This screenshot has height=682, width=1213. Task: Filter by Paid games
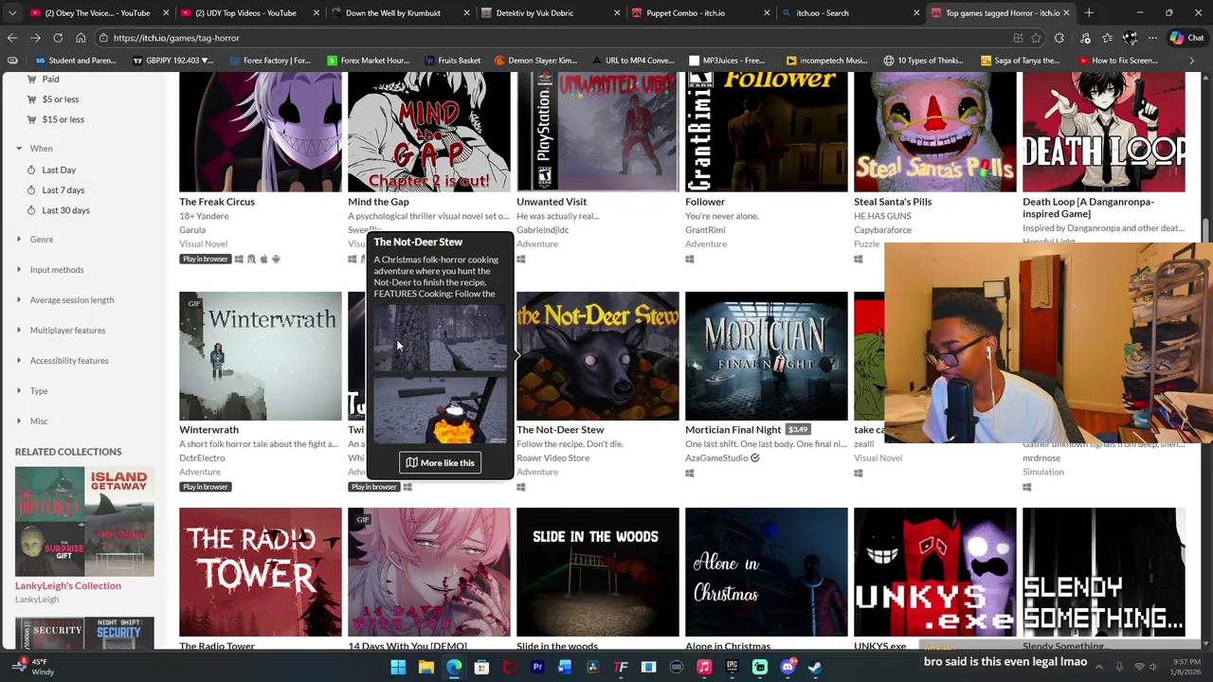click(50, 80)
